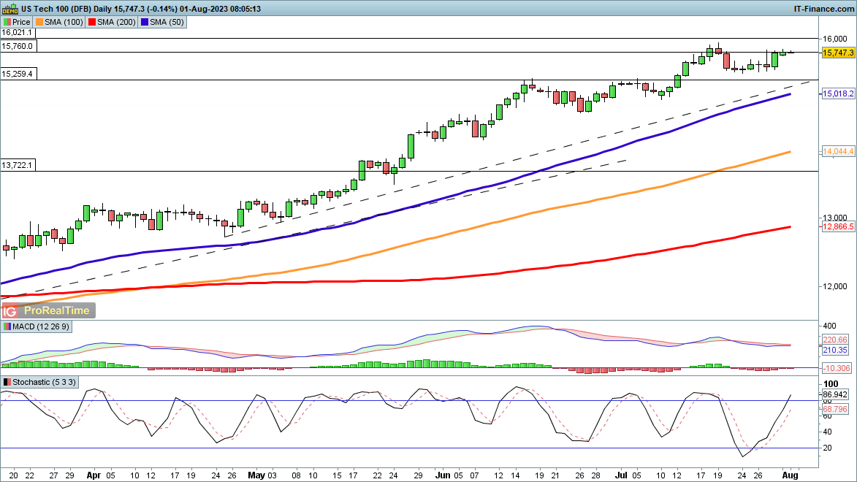Click the ProRealTime logo text
Viewport: 857px width, 482px height.
[x=57, y=311]
